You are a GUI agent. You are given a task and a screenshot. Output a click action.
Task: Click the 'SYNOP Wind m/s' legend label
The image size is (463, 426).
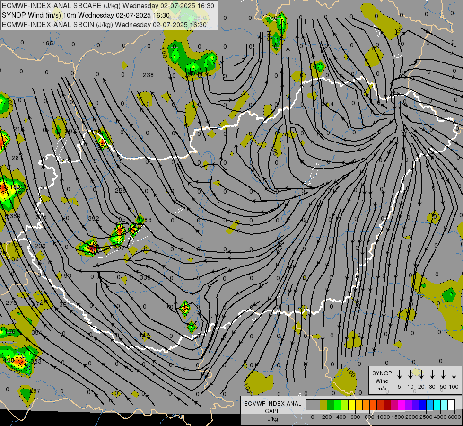pyautogui.click(x=382, y=381)
